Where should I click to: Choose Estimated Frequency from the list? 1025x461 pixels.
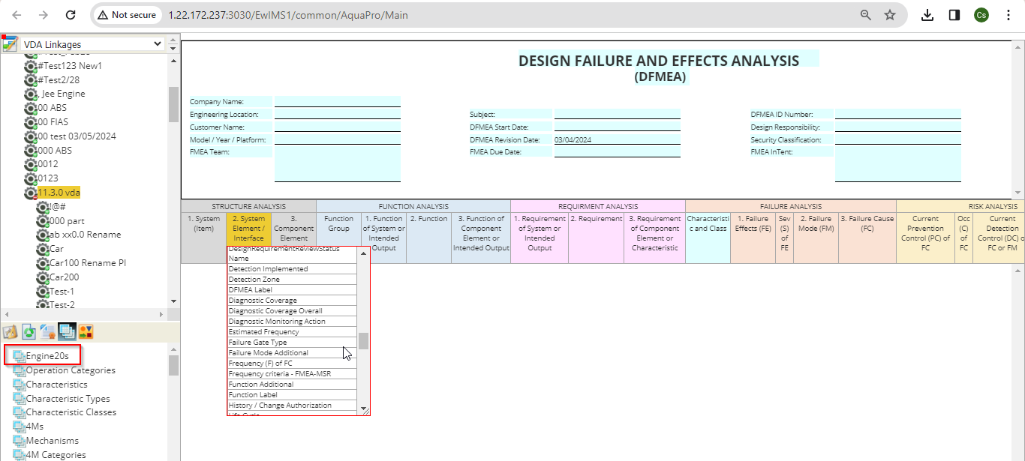click(x=292, y=332)
